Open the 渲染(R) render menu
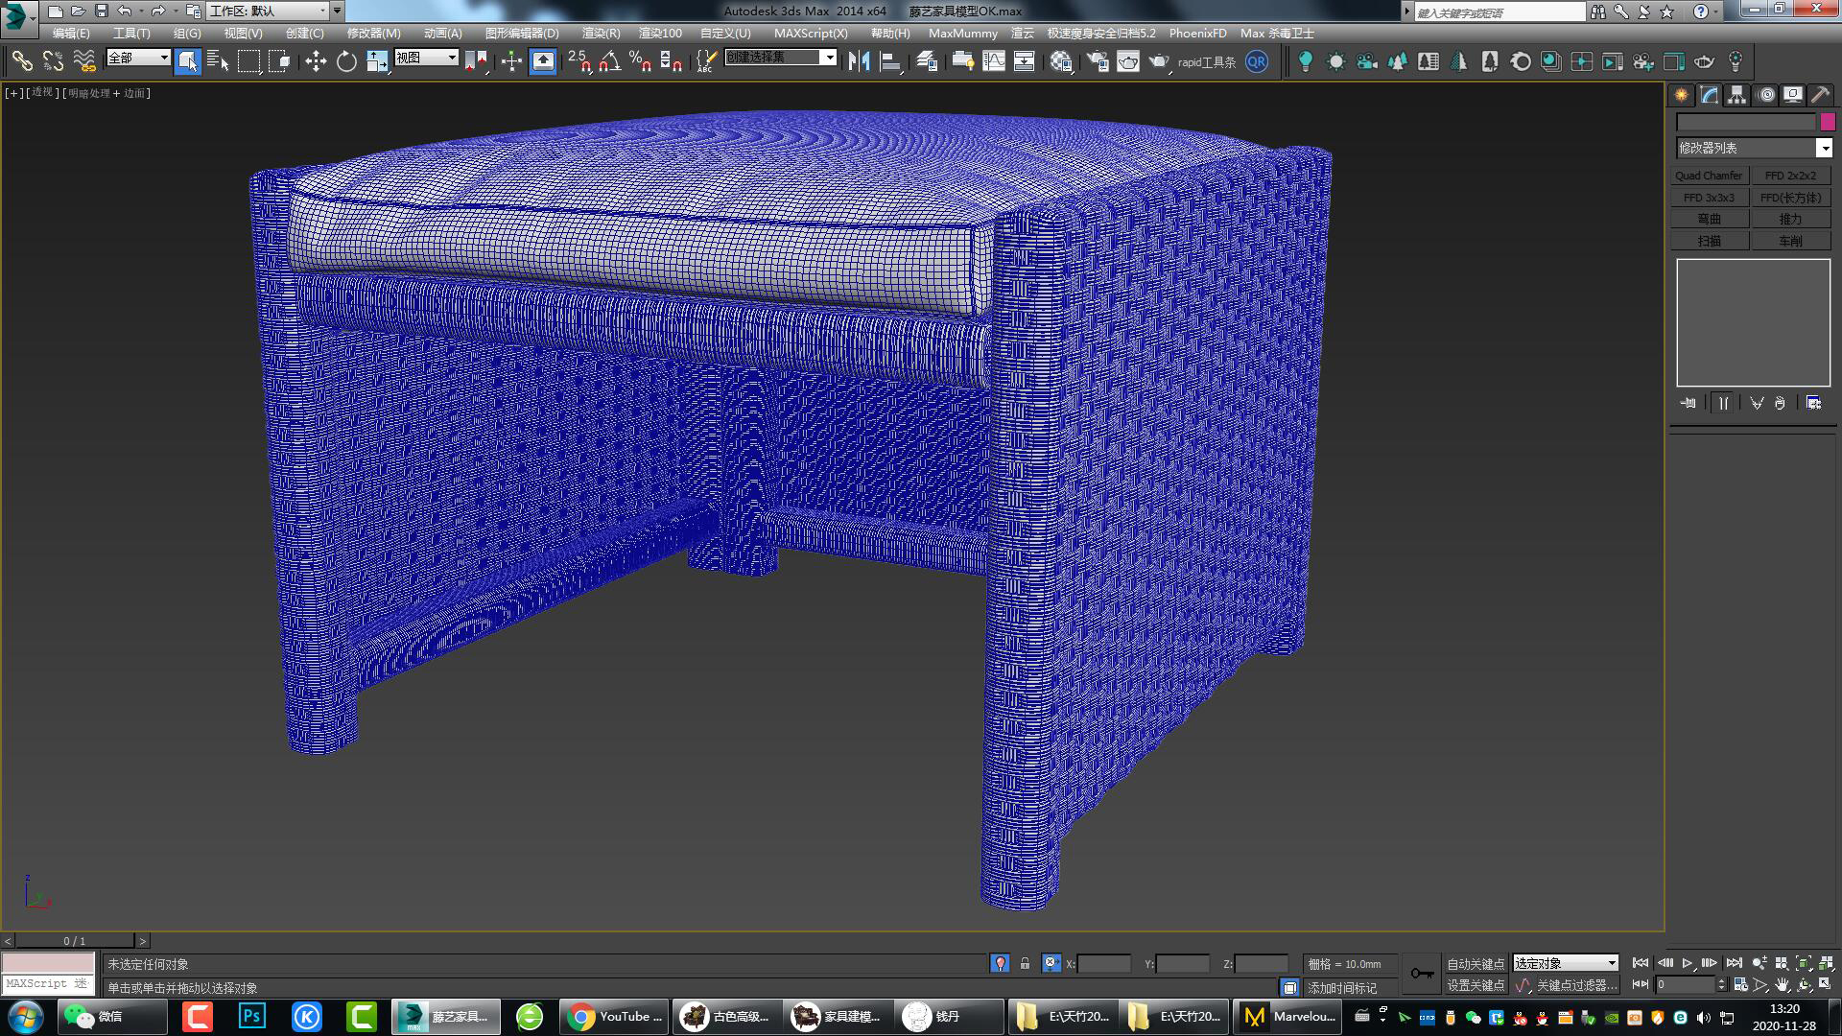Image resolution: width=1842 pixels, height=1036 pixels. pyautogui.click(x=602, y=33)
